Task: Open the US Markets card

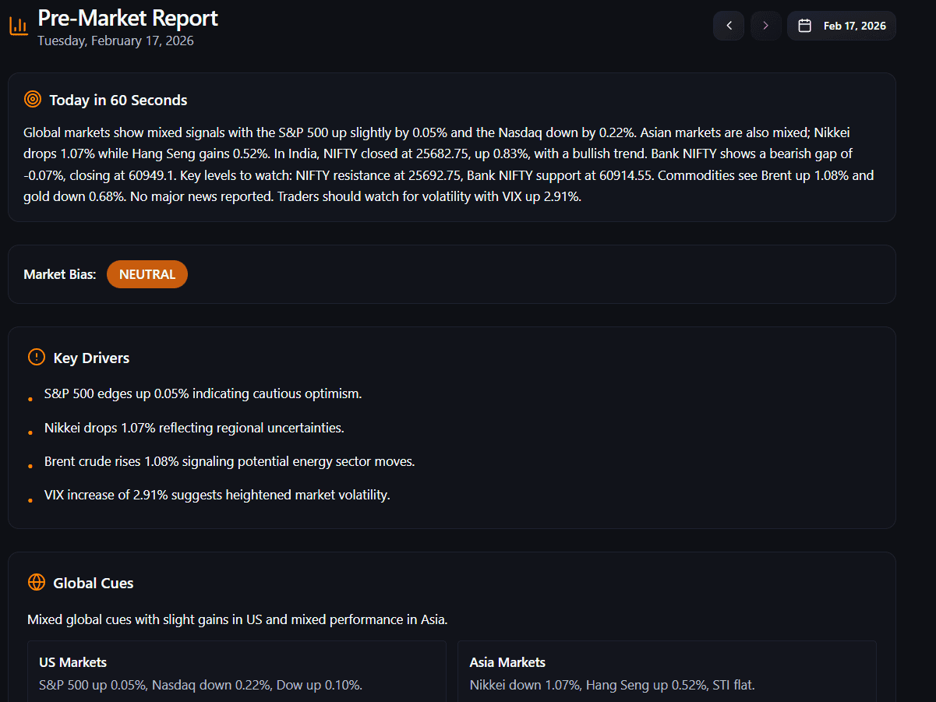Action: click(237, 672)
